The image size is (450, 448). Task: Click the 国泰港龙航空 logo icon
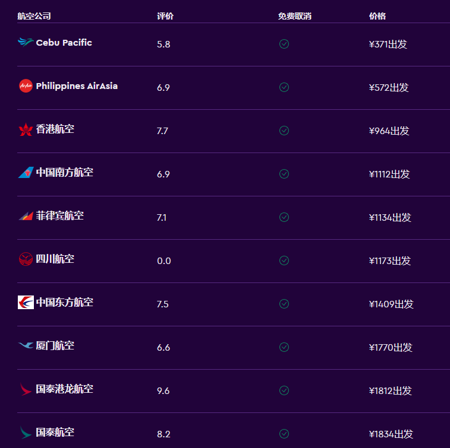[x=26, y=389]
